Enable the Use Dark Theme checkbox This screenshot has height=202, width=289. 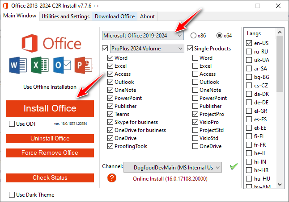[12, 195]
